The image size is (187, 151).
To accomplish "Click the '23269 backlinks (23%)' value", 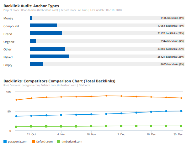I will 171,49.
